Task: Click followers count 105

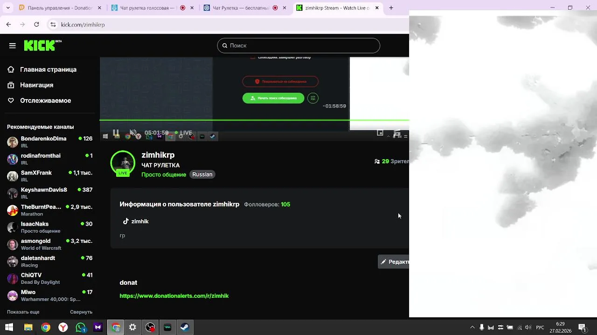Action: [285, 204]
